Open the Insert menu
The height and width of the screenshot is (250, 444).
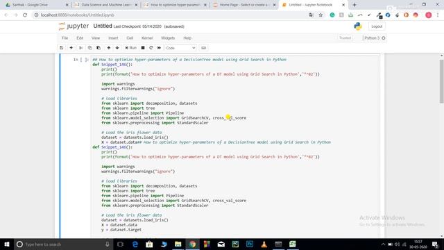click(x=113, y=38)
